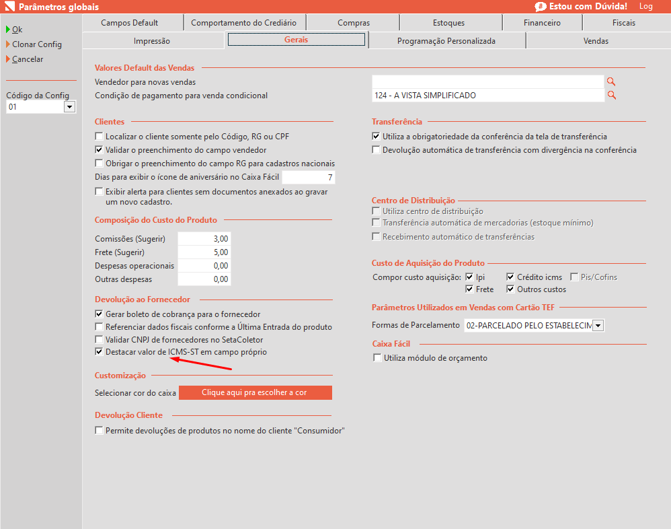671x529 pixels.
Task: Click the Recebimento automático de transferências checkbox
Action: 376,236
